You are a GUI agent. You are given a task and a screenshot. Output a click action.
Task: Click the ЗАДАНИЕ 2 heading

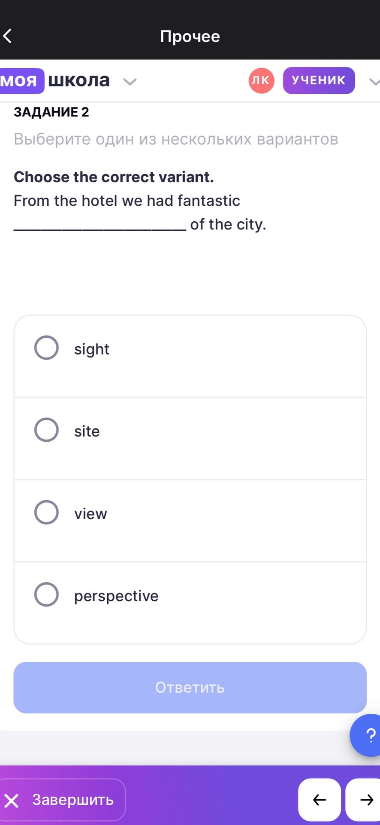coord(51,112)
